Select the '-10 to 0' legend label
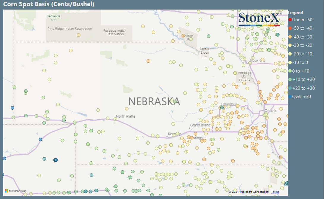The image size is (324, 199). [300, 62]
